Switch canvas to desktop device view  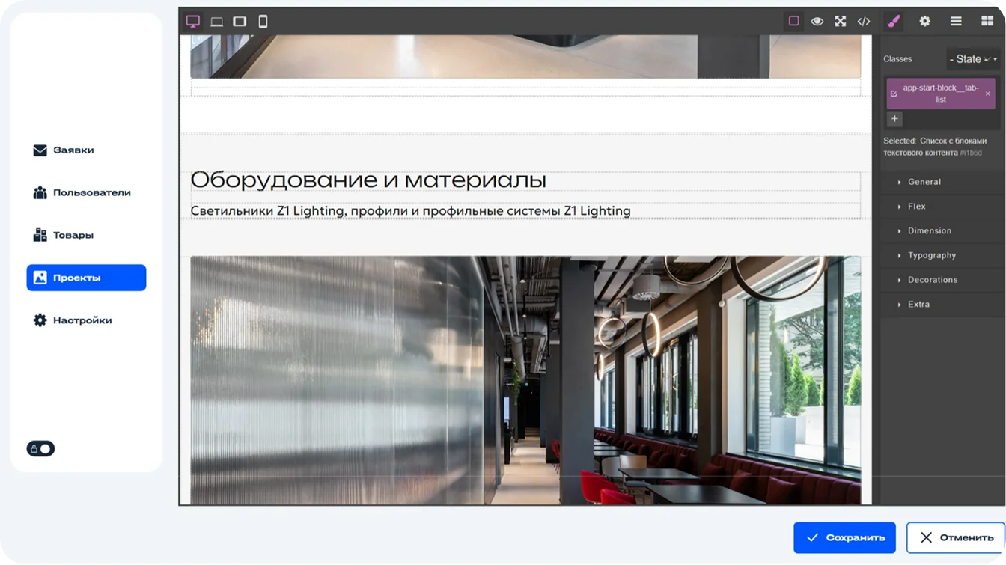(x=194, y=21)
